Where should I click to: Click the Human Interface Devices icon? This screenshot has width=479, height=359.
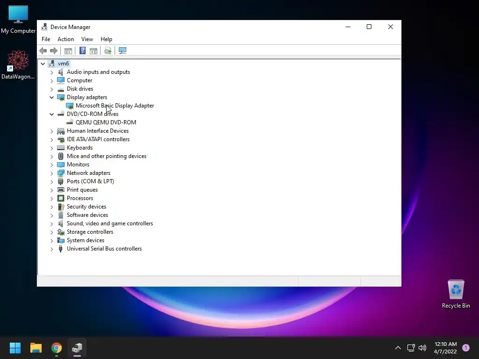click(61, 131)
